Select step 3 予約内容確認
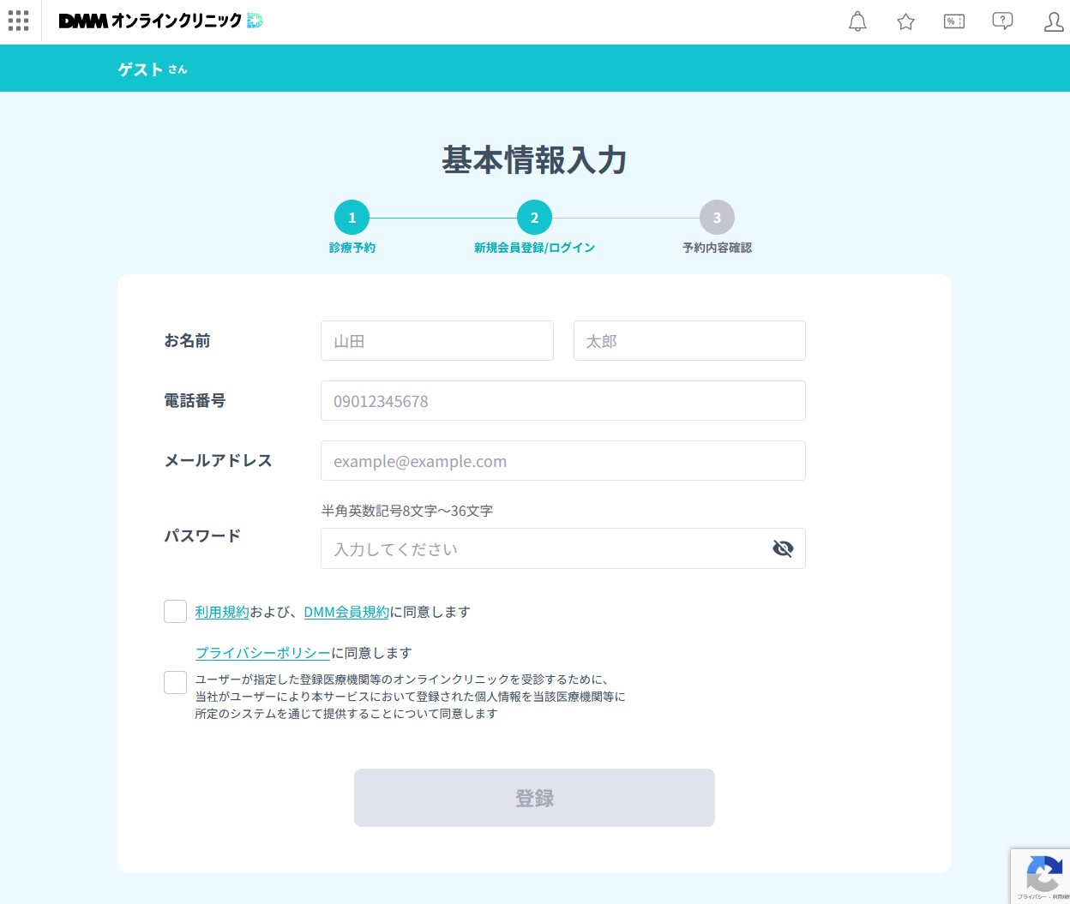This screenshot has height=904, width=1070. 717,218
